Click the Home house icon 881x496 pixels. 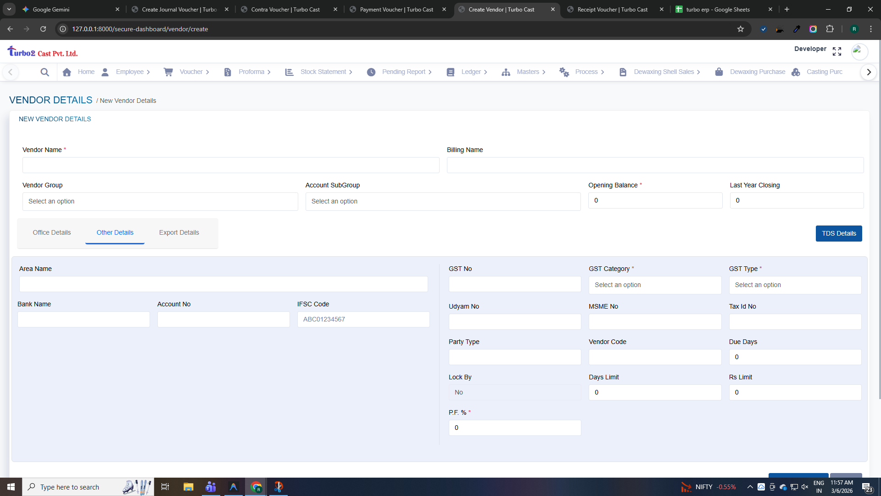(67, 72)
